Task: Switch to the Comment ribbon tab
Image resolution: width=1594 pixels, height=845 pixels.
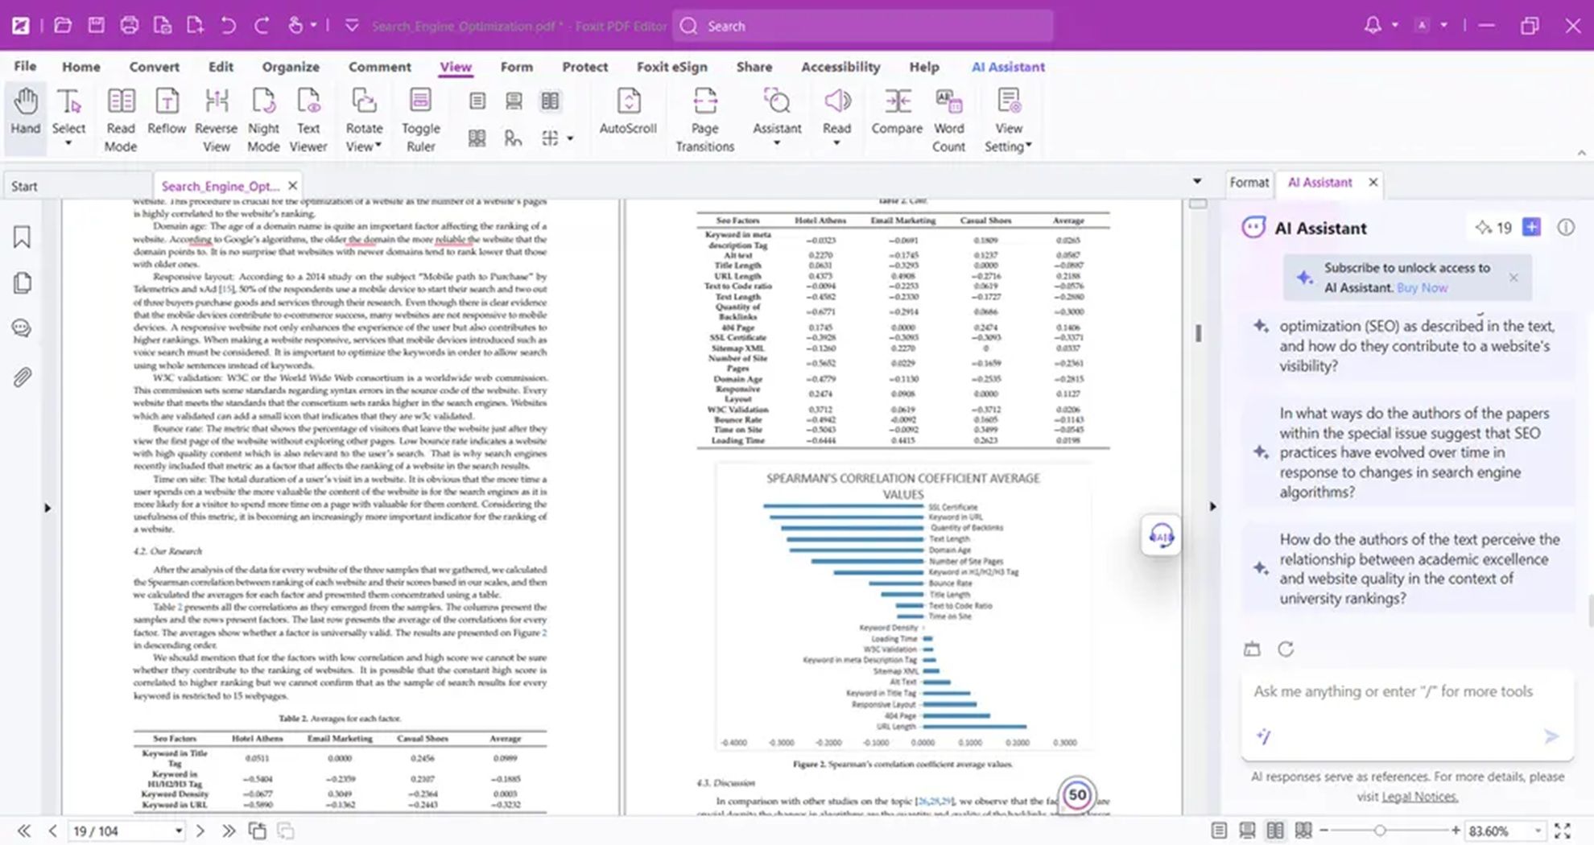Action: coord(379,67)
